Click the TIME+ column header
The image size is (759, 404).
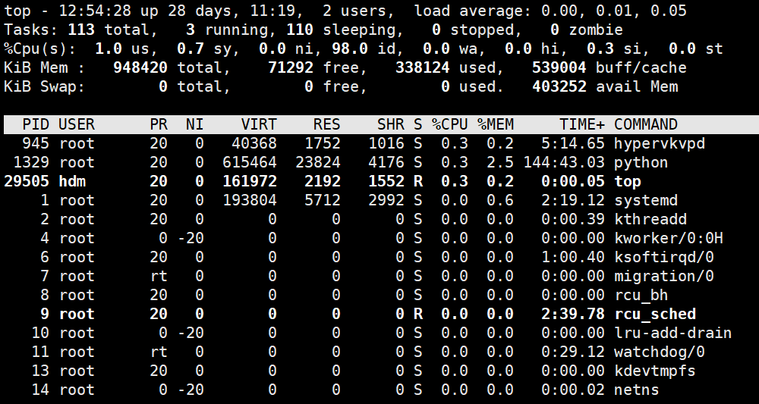(582, 124)
